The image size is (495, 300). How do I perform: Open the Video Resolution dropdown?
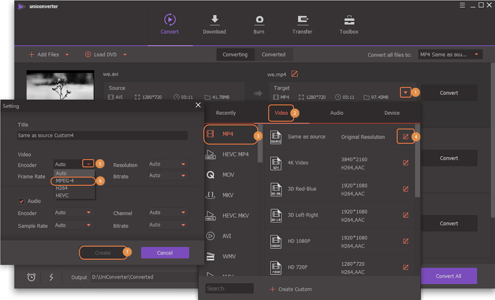click(168, 164)
